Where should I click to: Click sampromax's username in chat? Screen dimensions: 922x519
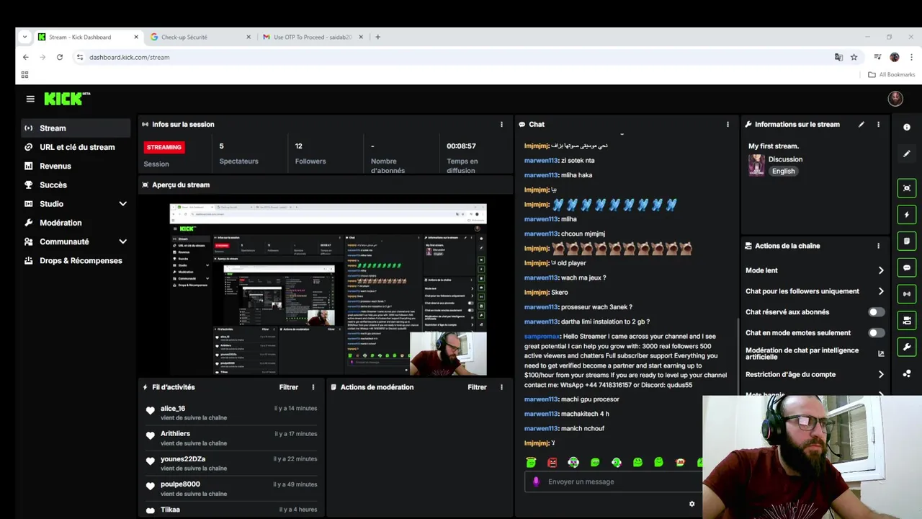click(542, 337)
